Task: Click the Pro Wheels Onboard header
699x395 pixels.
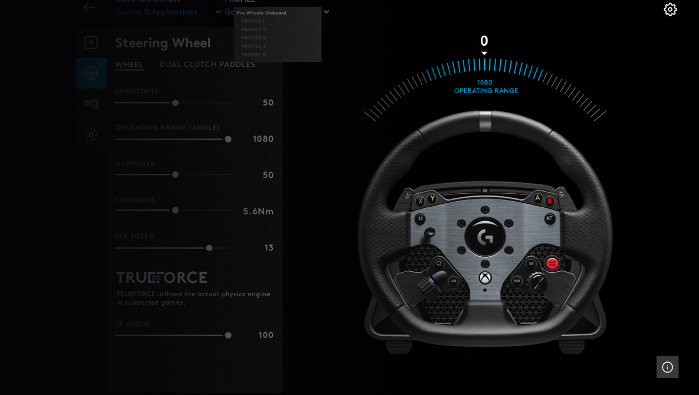Action: [x=262, y=13]
